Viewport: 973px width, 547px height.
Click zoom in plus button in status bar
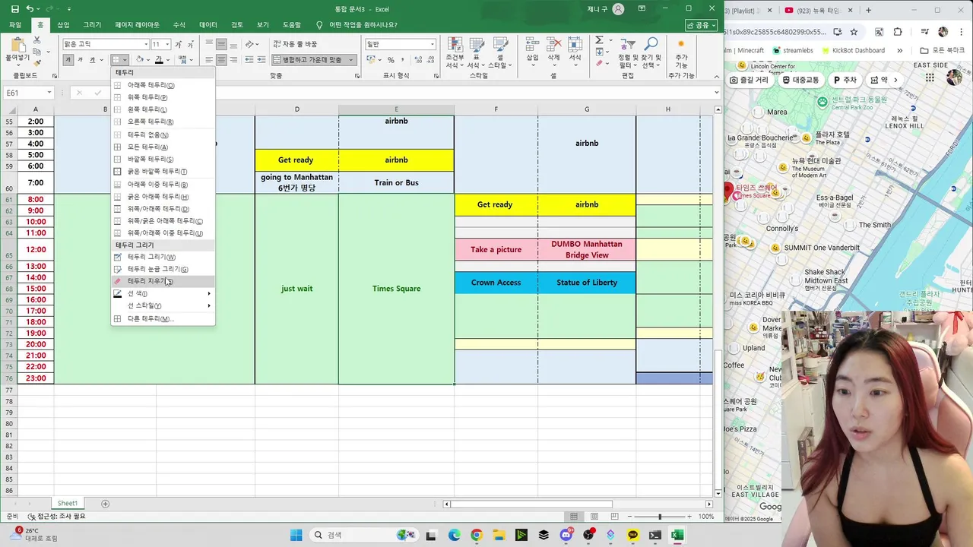[x=688, y=517]
